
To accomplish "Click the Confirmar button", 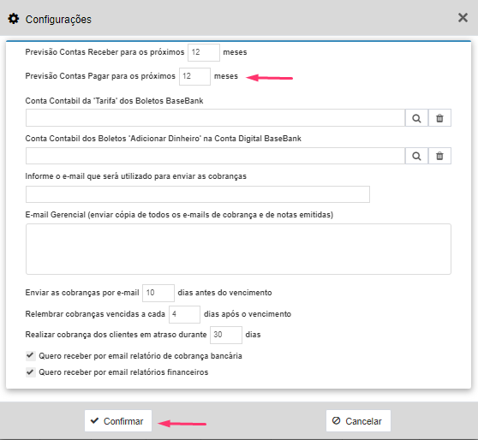I will tap(118, 421).
